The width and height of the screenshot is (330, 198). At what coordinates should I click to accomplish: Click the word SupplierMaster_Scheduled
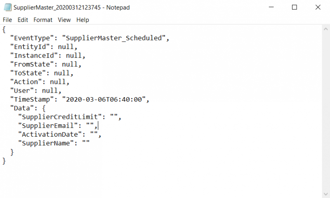[x=114, y=38]
